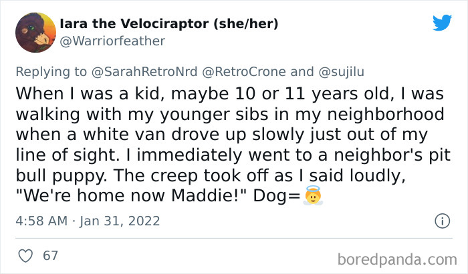The image size is (468, 274).
Task: Open the tweet info icon
Action: coord(441,220)
